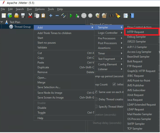
Task: Open the Run menu
Action: pyautogui.click(x=29, y=9)
